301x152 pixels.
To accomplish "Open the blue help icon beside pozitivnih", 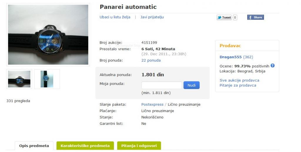I will coord(272,66).
